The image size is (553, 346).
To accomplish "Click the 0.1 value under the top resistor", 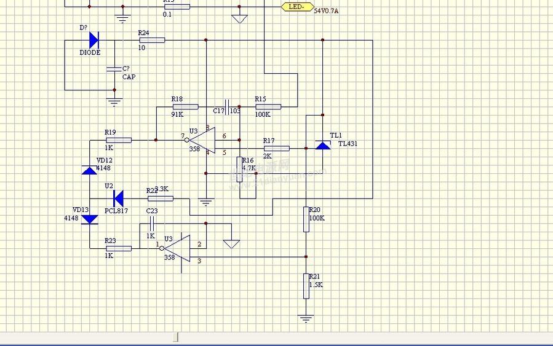I will coord(167,15).
